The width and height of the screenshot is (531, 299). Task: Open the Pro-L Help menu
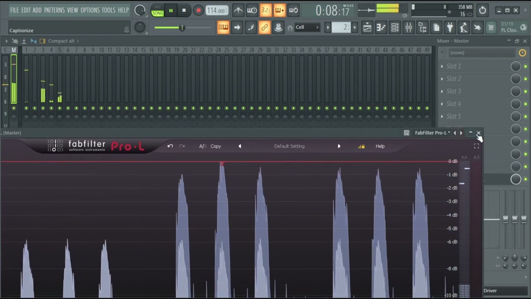coord(380,146)
